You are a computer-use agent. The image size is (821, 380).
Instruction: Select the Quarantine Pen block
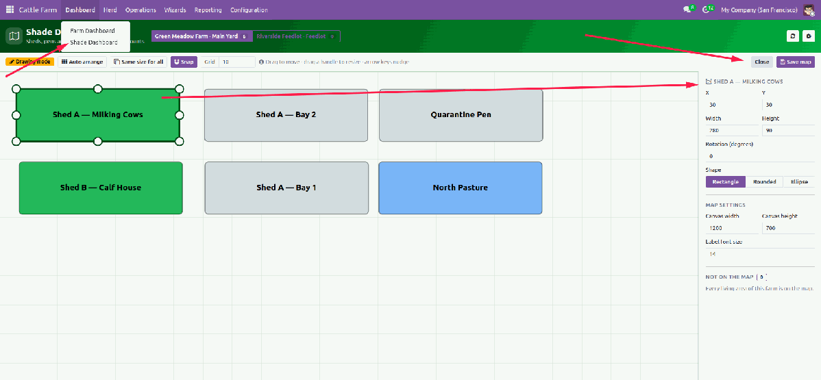tap(461, 114)
